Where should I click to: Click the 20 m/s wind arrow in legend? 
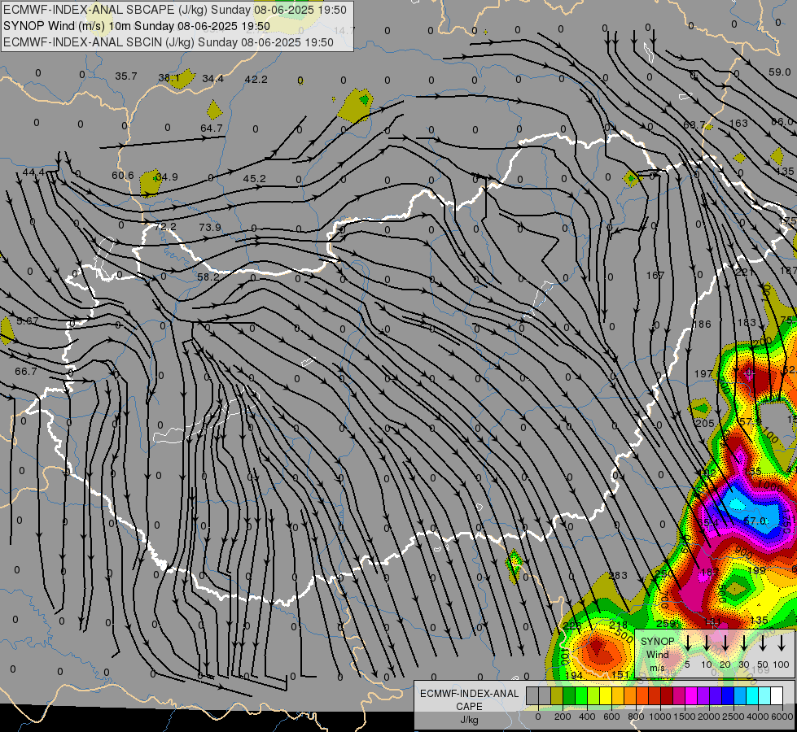pos(725,643)
